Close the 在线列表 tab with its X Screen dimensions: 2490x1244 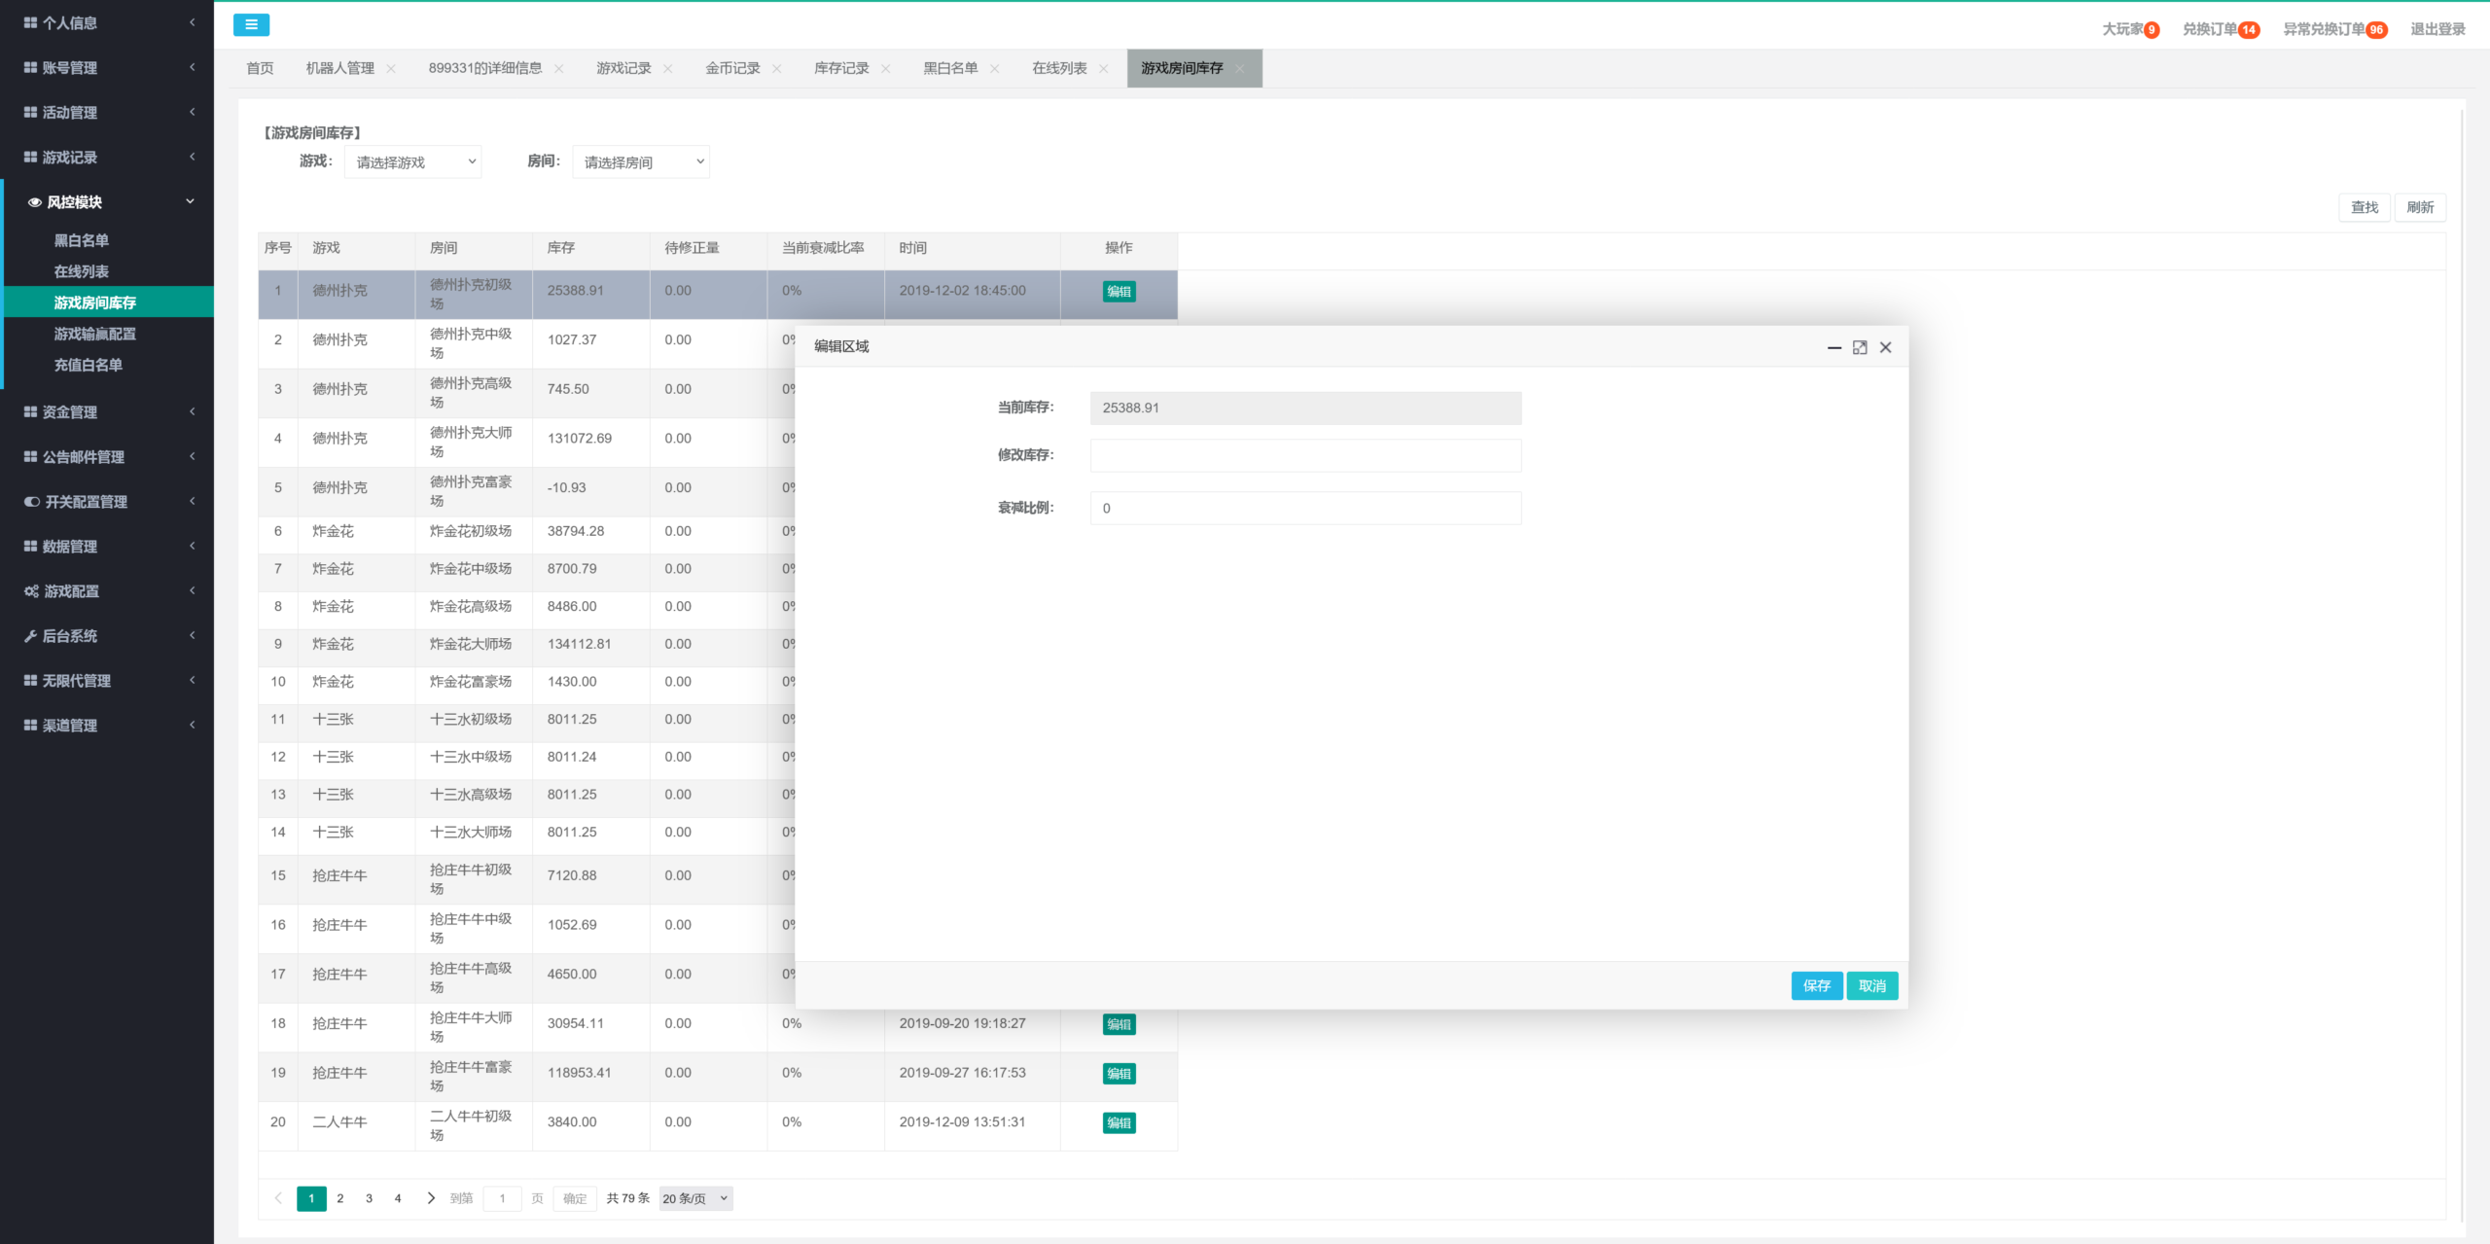pyautogui.click(x=1103, y=68)
